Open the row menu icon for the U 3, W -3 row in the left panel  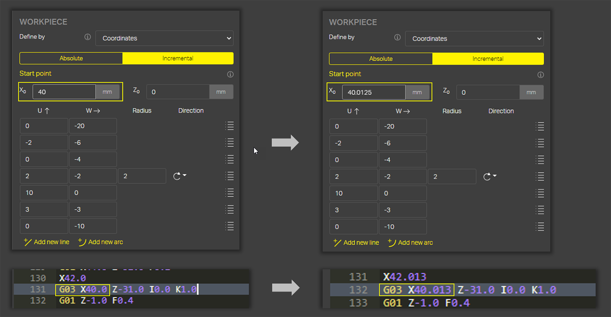(230, 209)
